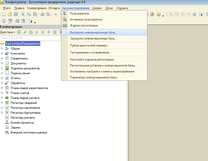Open the Действия dropdown
The width and height of the screenshot is (208, 161).
click(x=8, y=32)
